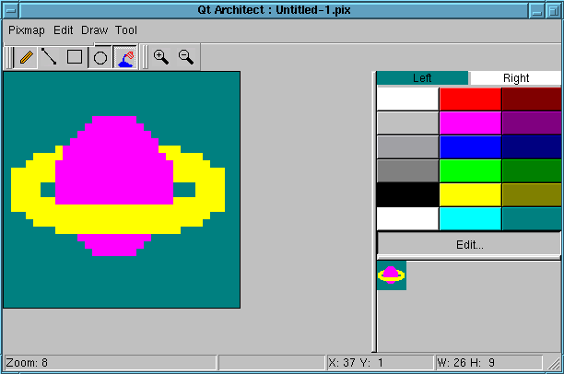This screenshot has height=374, width=564.
Task: Pick the light gray color swatch
Action: click(x=408, y=123)
